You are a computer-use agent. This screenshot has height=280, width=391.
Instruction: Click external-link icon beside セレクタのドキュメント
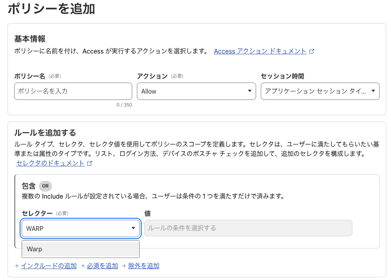(90, 163)
